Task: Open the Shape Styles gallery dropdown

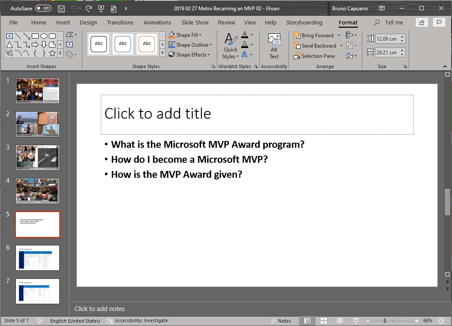Action: click(x=162, y=52)
